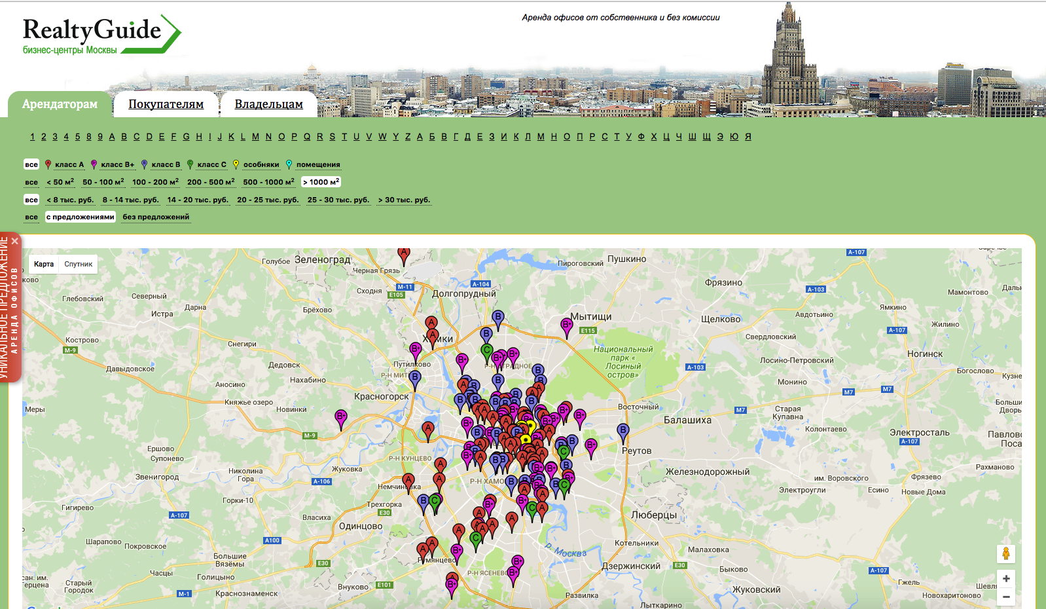Open index link for number 1
This screenshot has height=609, width=1046.
[32, 136]
